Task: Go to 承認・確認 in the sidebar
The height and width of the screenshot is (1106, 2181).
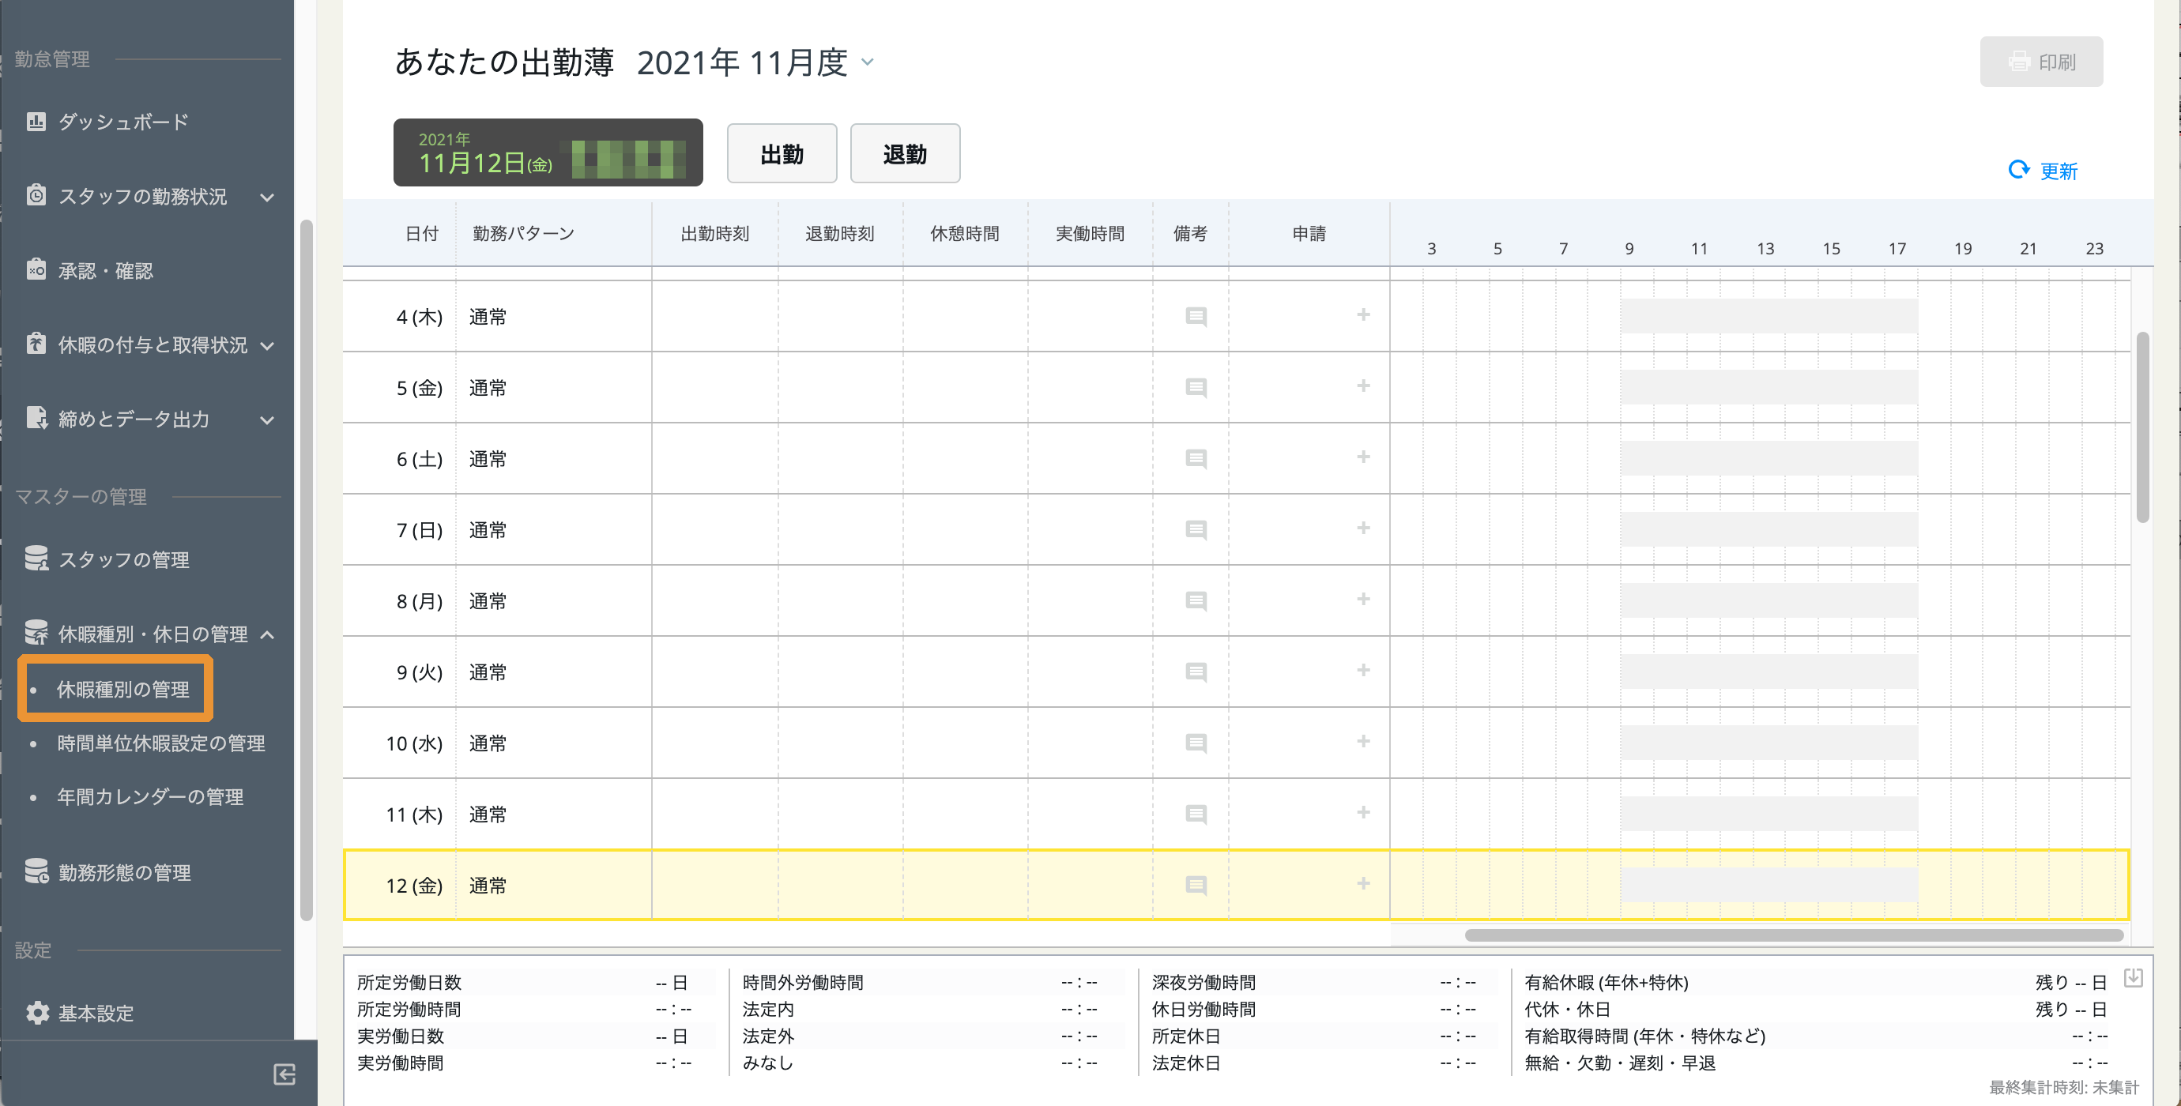Action: pyautogui.click(x=106, y=271)
